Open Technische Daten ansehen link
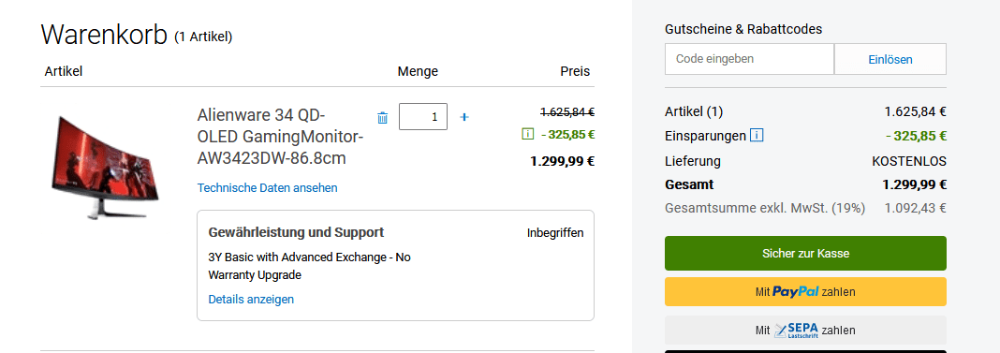This screenshot has width=1000, height=353. pos(267,187)
